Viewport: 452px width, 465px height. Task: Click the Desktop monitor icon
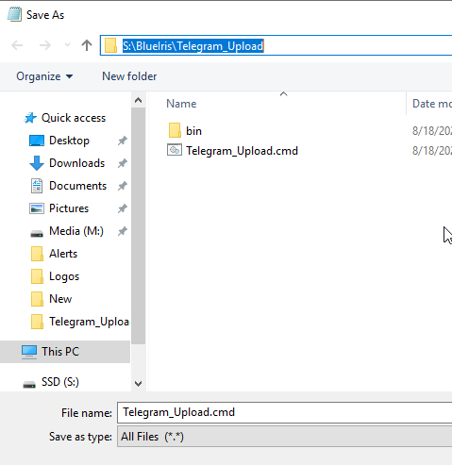click(x=37, y=141)
